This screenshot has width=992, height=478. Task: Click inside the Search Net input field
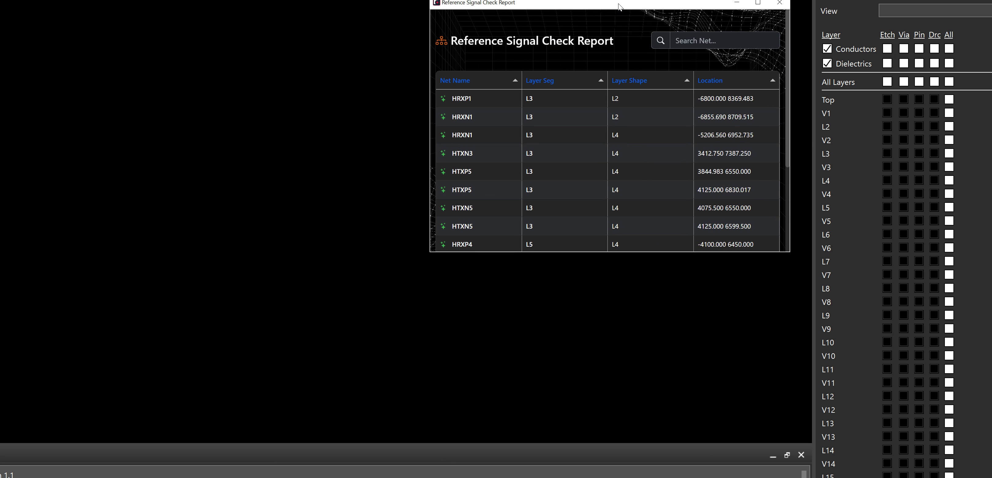pos(725,40)
